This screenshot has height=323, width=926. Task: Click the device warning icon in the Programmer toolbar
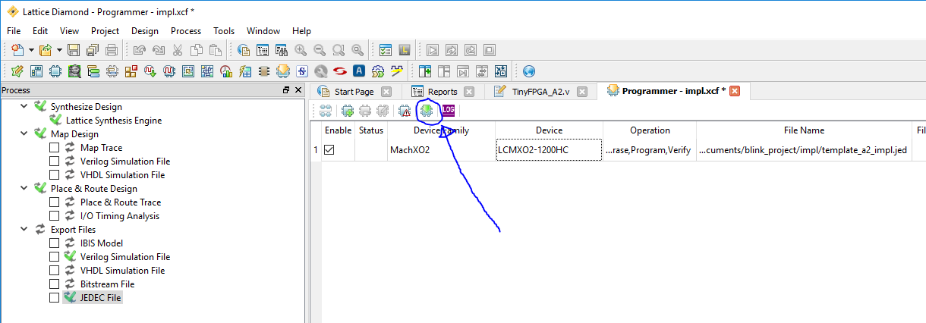tap(405, 111)
